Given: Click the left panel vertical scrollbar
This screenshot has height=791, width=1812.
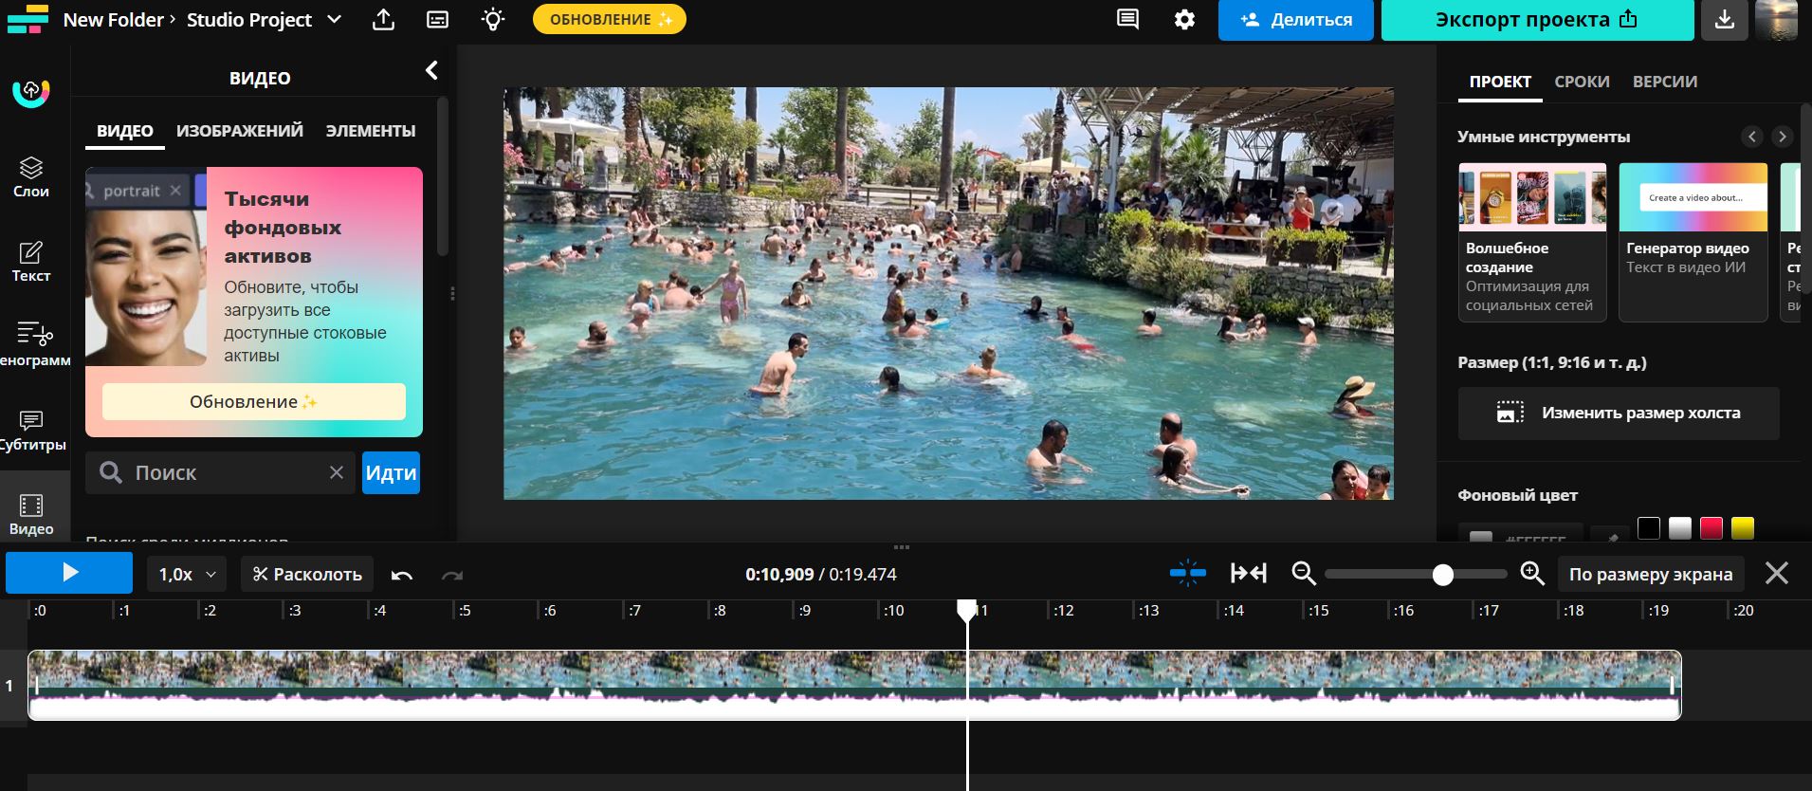Looking at the screenshot, I should (x=443, y=177).
